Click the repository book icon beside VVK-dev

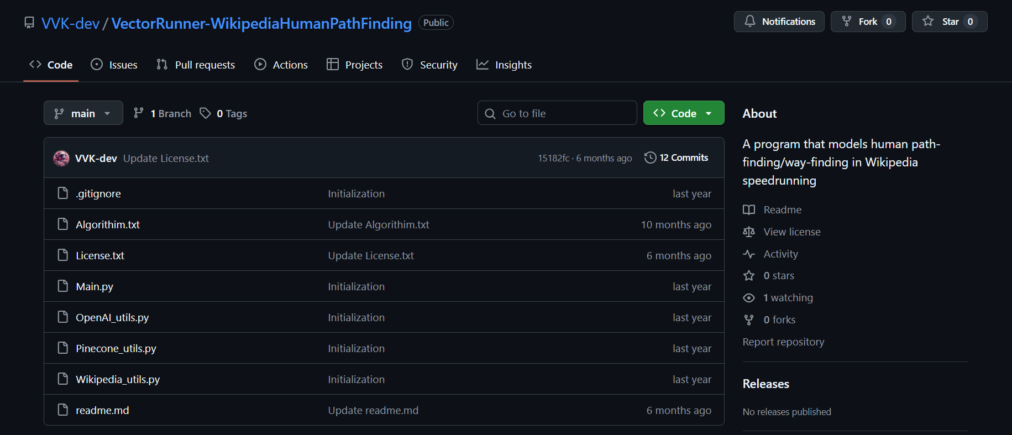point(29,23)
